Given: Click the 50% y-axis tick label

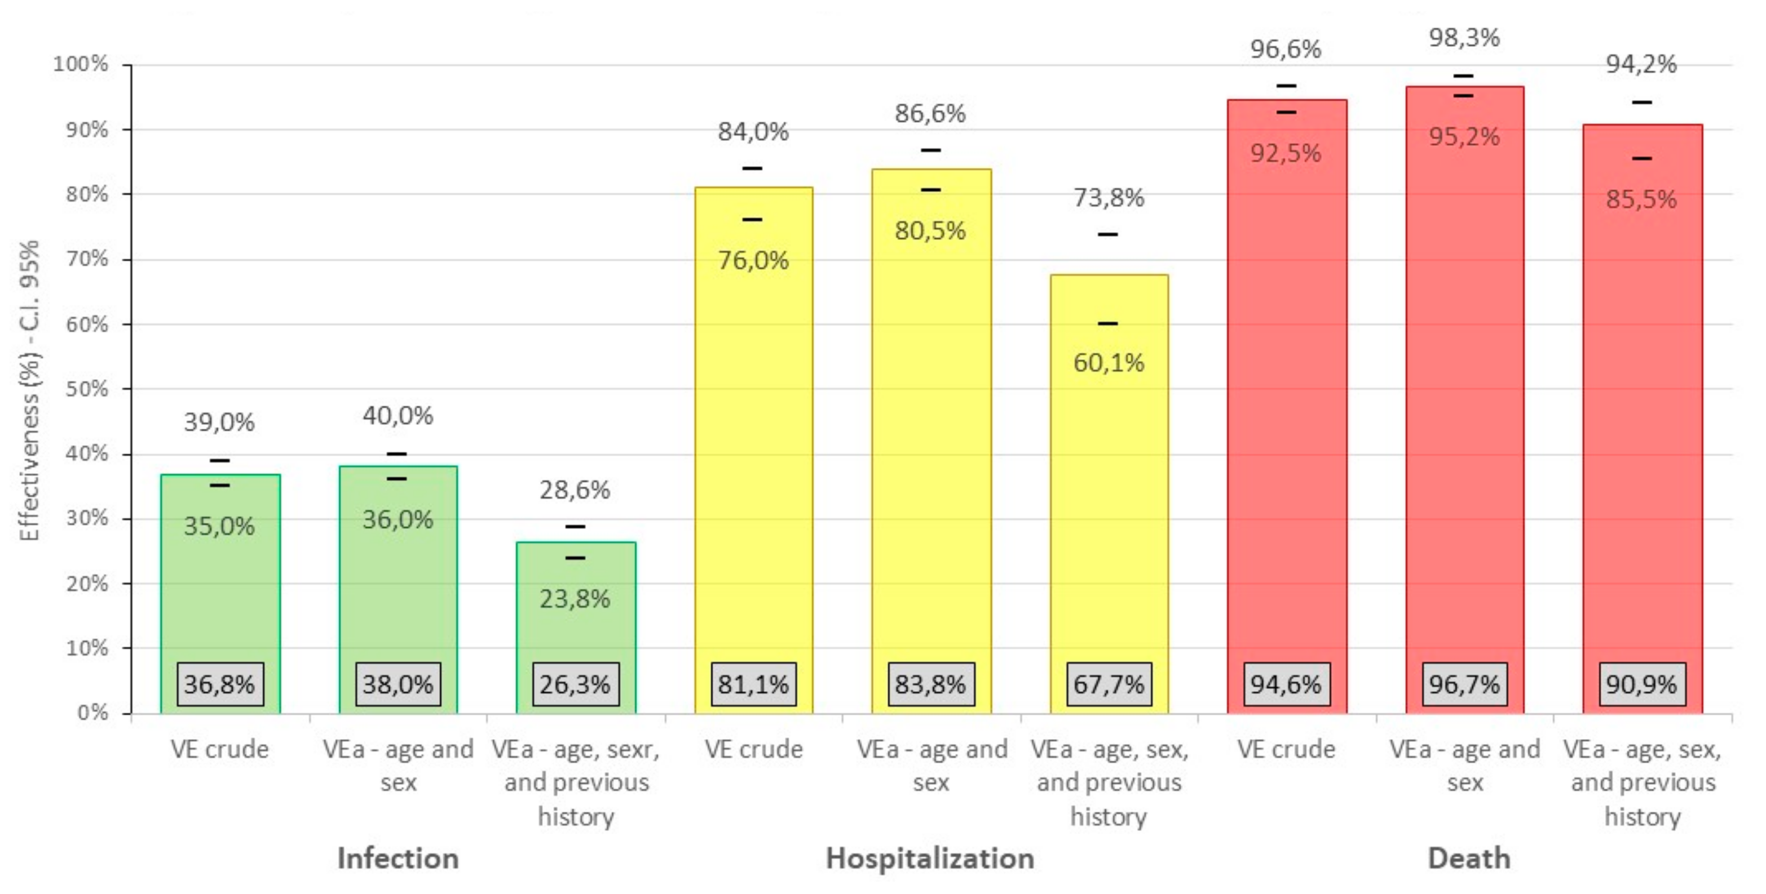Looking at the screenshot, I should tap(86, 389).
